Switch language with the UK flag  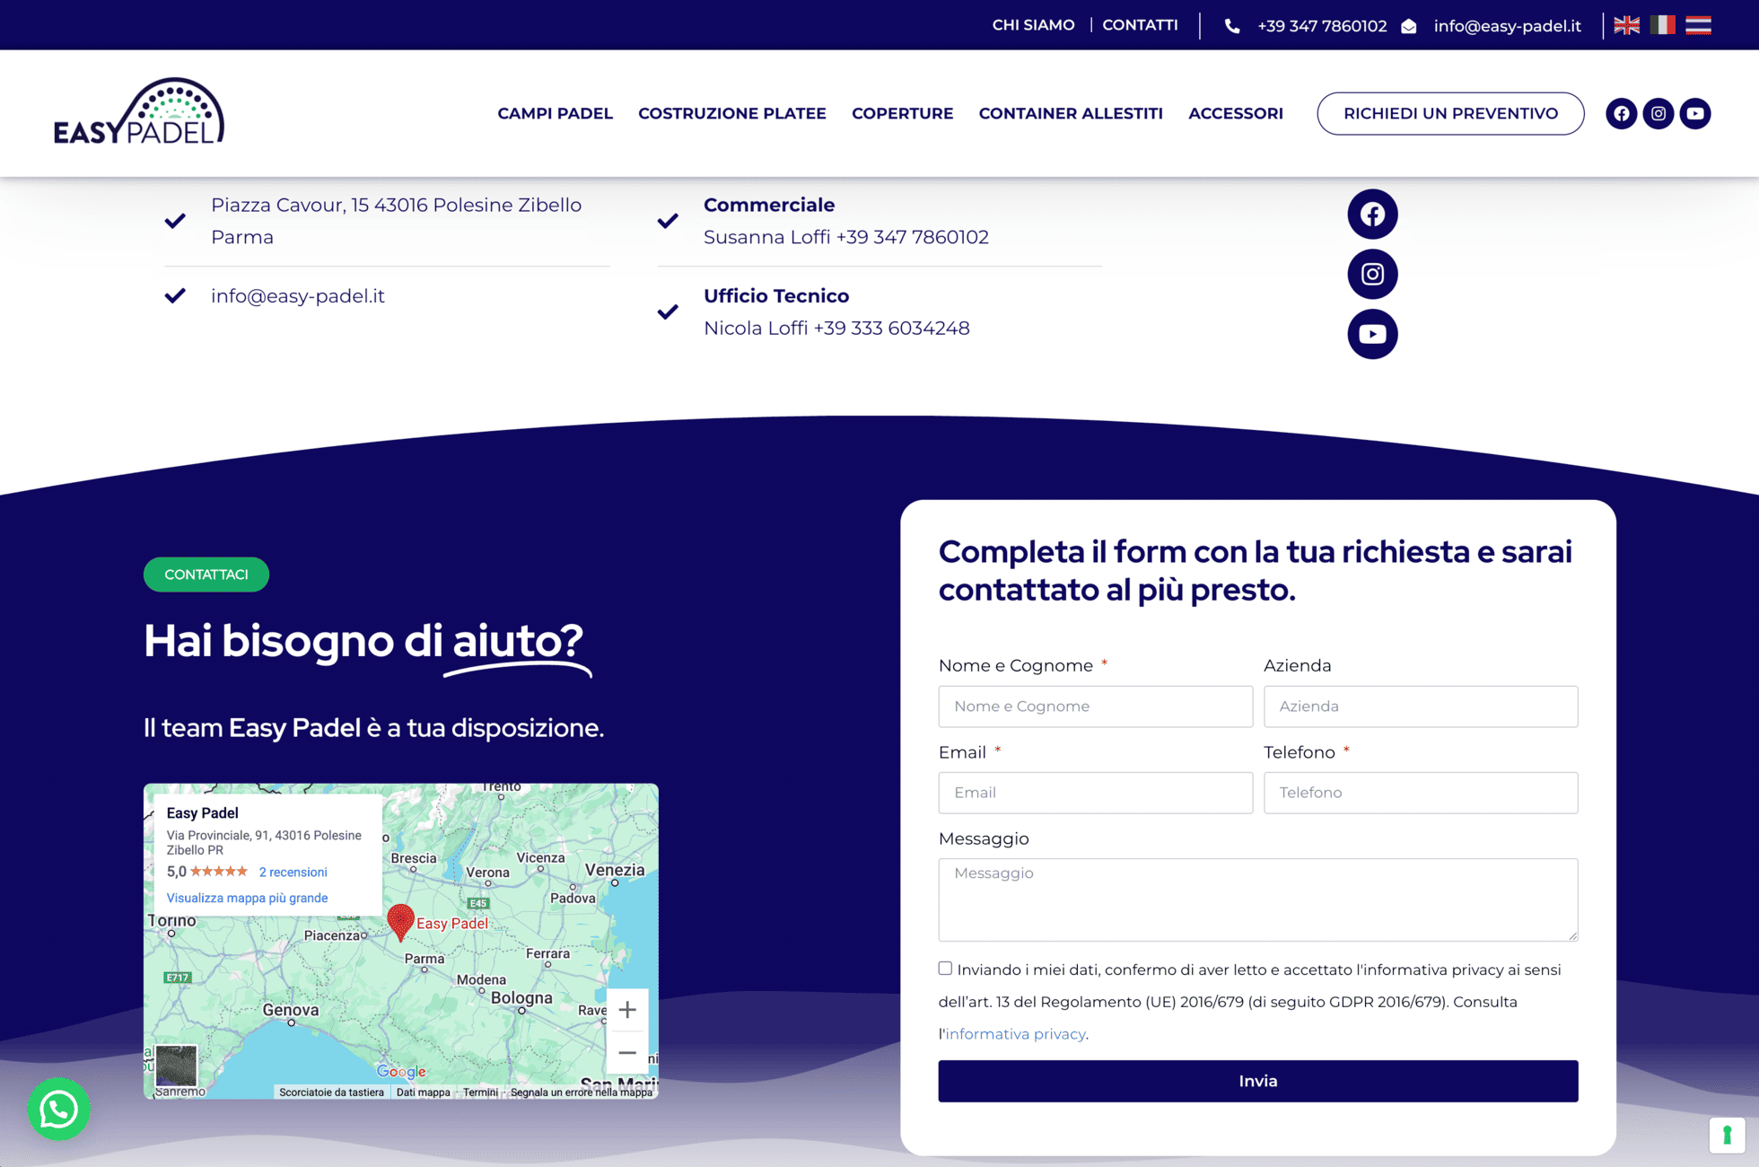tap(1626, 25)
